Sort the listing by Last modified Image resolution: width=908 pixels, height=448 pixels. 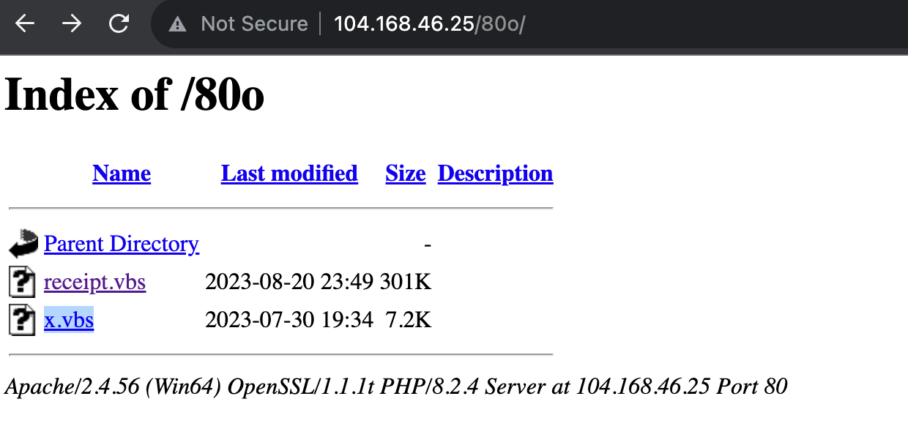click(289, 173)
